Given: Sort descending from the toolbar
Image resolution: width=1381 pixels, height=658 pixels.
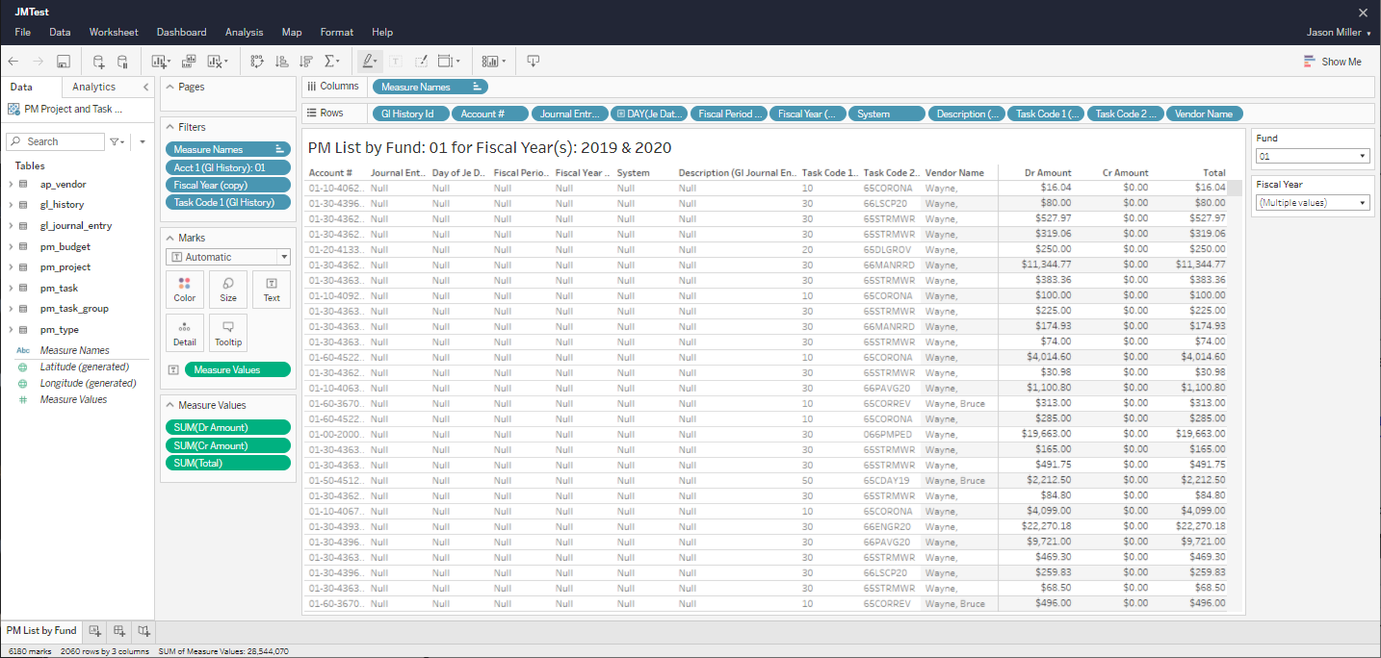Looking at the screenshot, I should point(306,62).
